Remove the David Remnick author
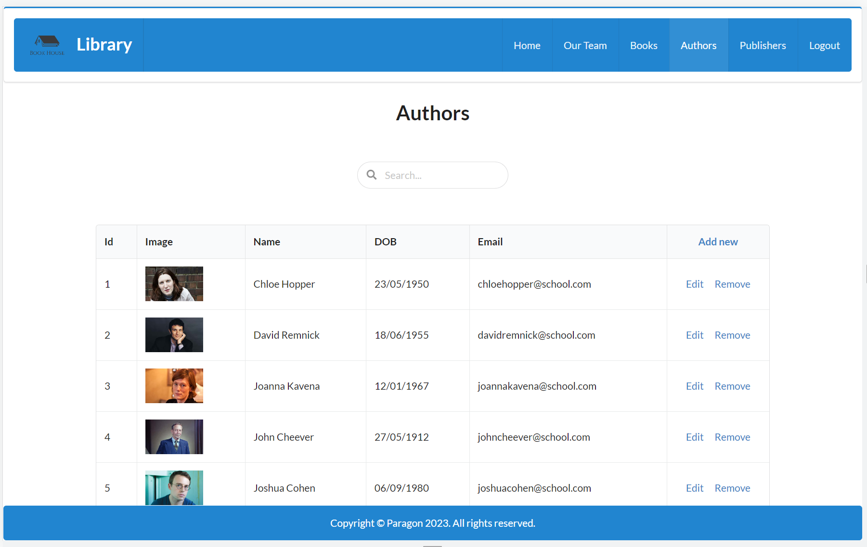The image size is (867, 547). pyautogui.click(x=732, y=335)
